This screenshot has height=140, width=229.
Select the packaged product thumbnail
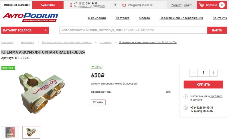click(x=10, y=132)
